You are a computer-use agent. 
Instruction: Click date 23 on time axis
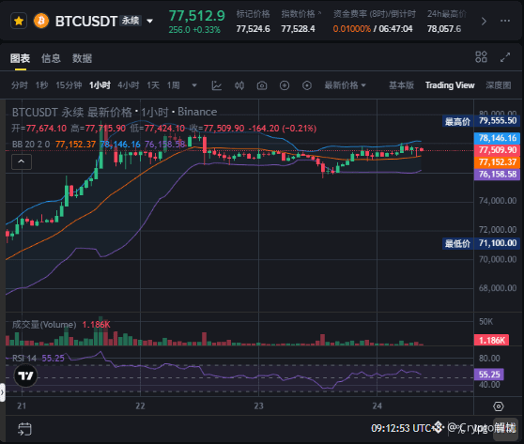click(258, 406)
